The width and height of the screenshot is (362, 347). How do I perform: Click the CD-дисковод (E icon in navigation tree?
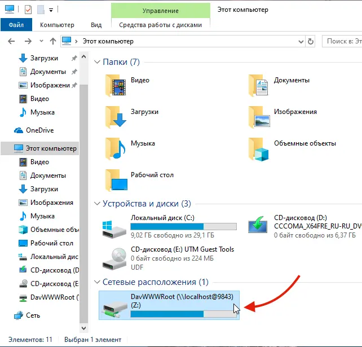click(x=23, y=283)
